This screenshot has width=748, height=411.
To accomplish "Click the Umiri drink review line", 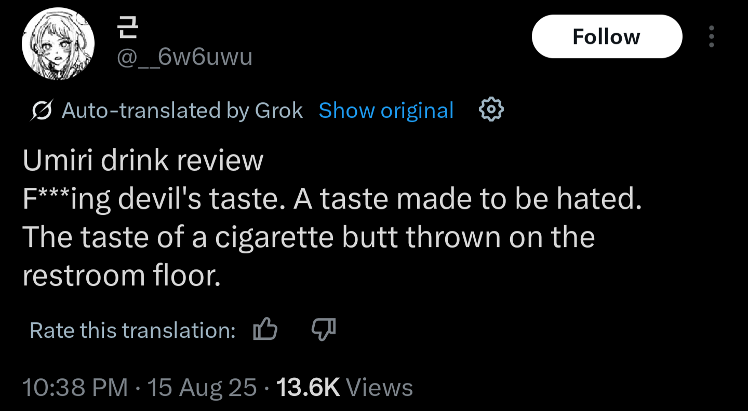I will [x=143, y=161].
